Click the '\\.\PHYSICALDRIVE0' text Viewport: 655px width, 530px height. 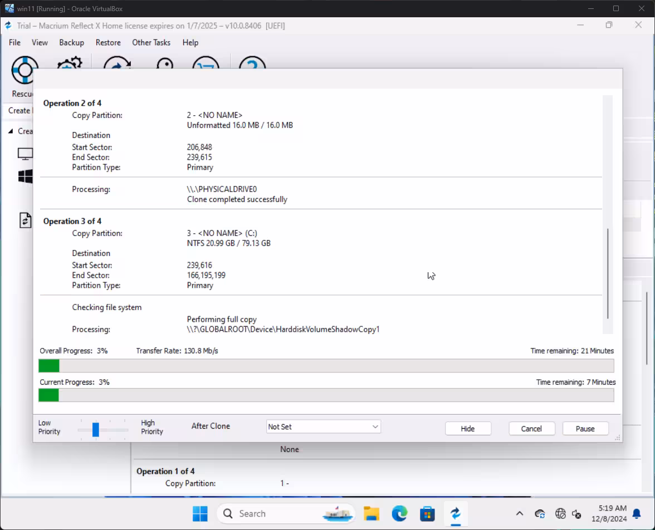tap(222, 189)
